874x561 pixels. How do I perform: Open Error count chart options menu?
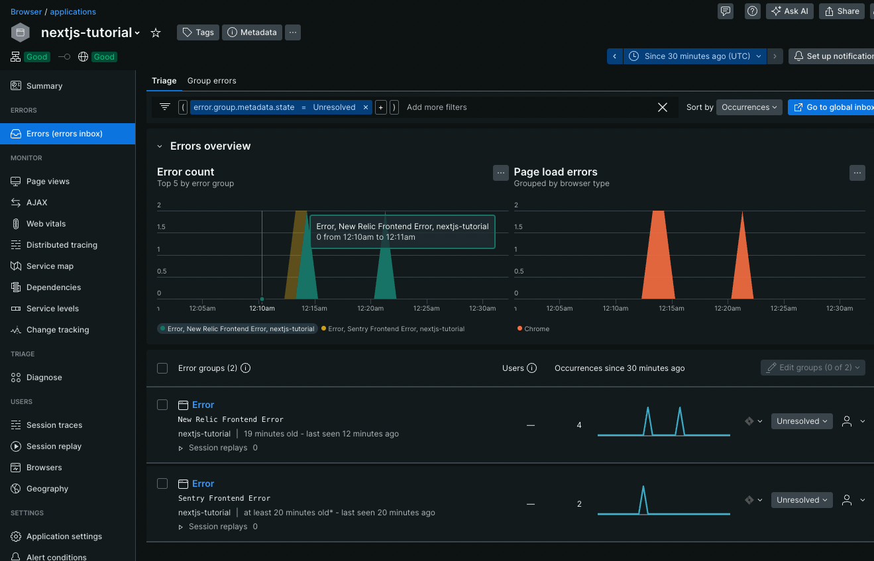pos(501,173)
